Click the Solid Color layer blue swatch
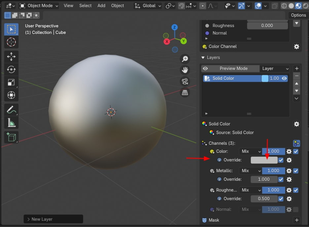The height and width of the screenshot is (227, 309). pyautogui.click(x=265, y=78)
